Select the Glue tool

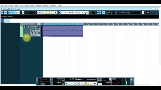point(67,12)
